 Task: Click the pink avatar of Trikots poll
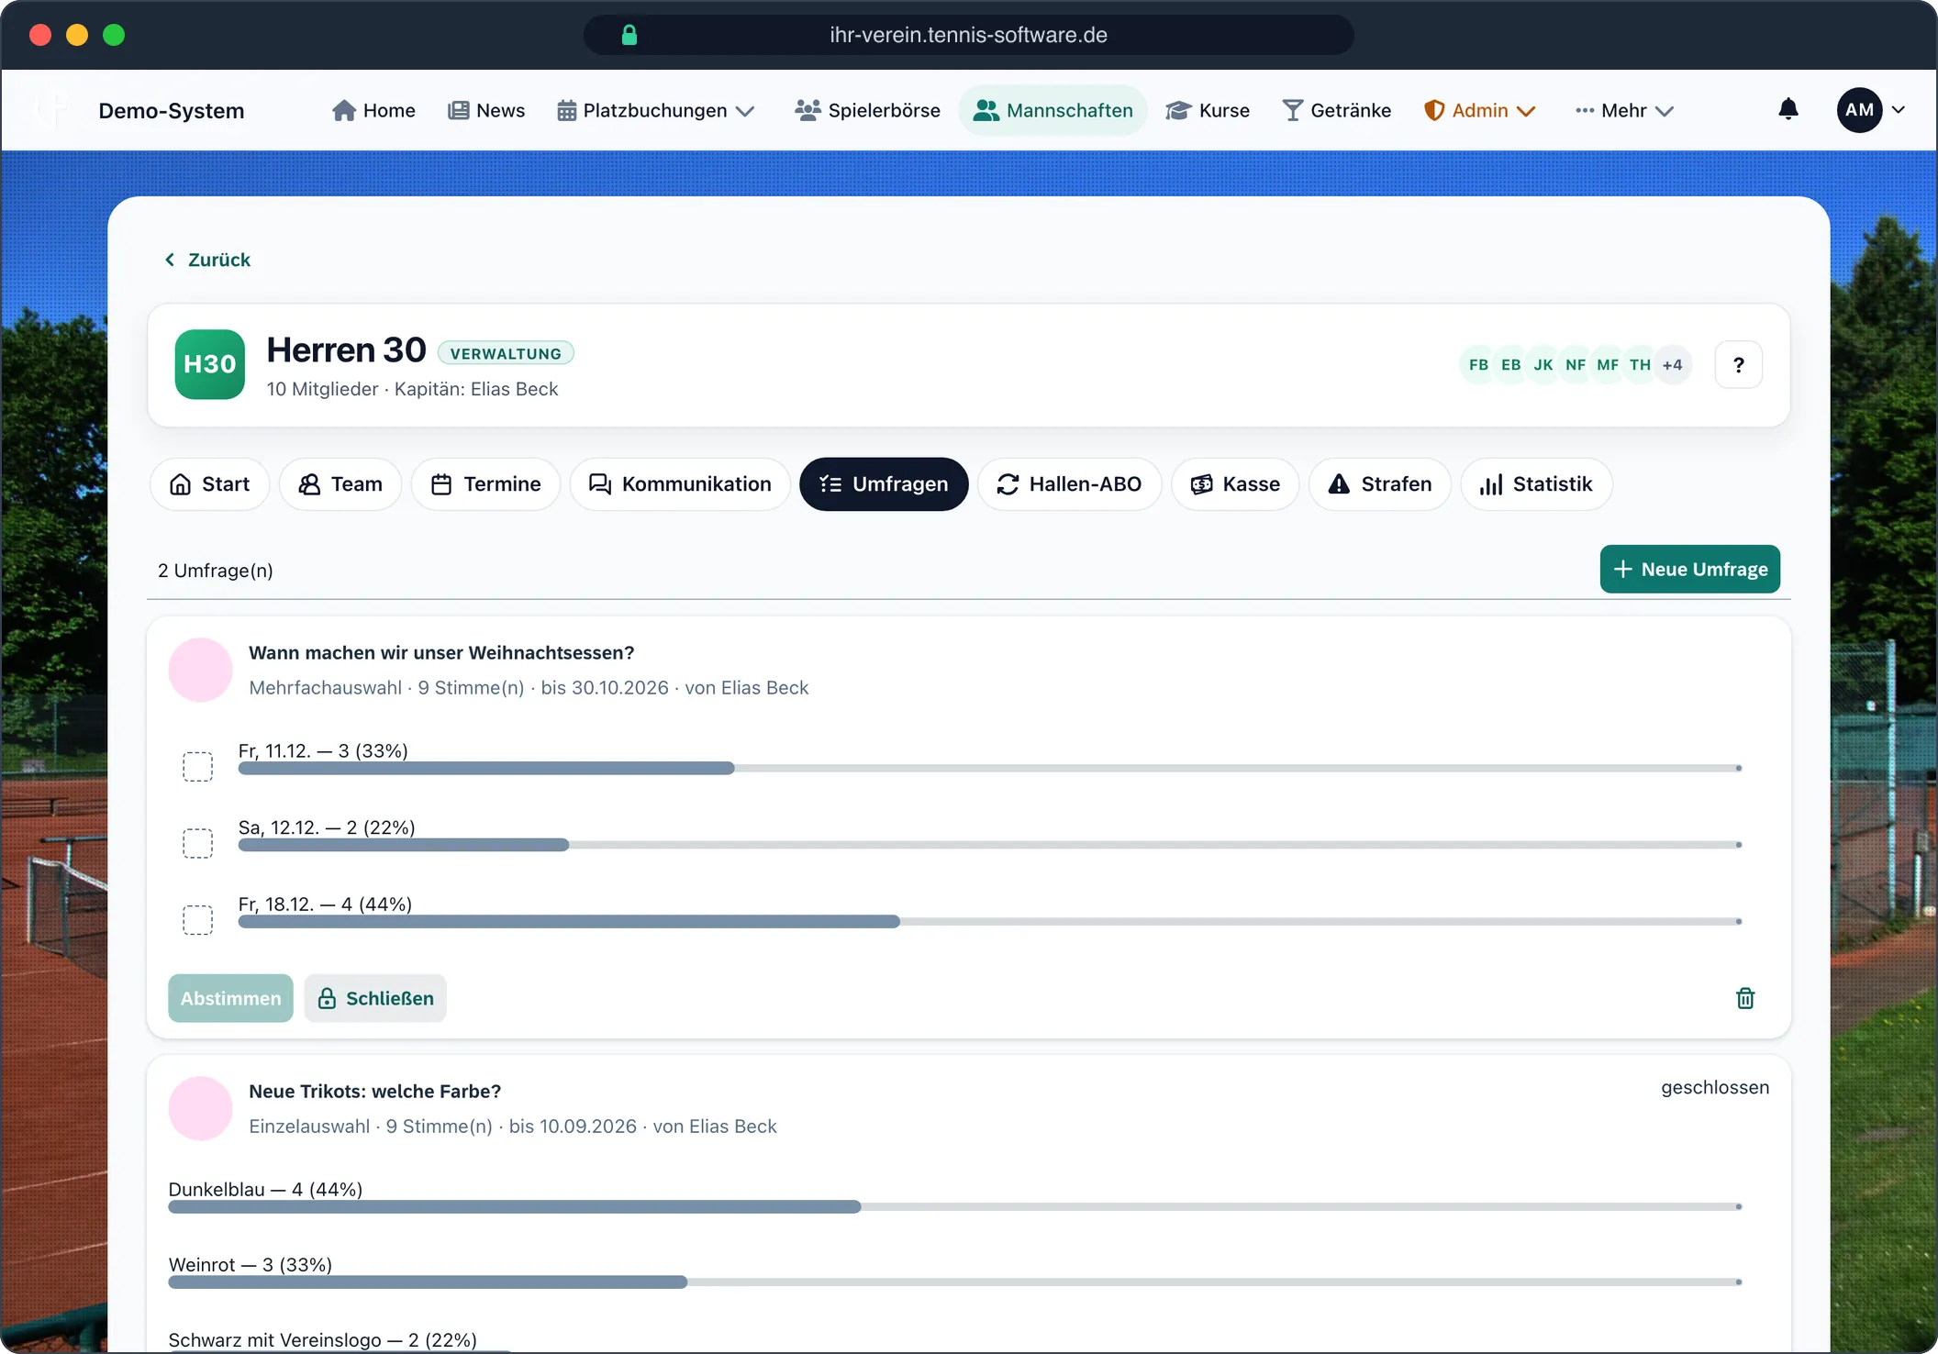click(200, 1108)
